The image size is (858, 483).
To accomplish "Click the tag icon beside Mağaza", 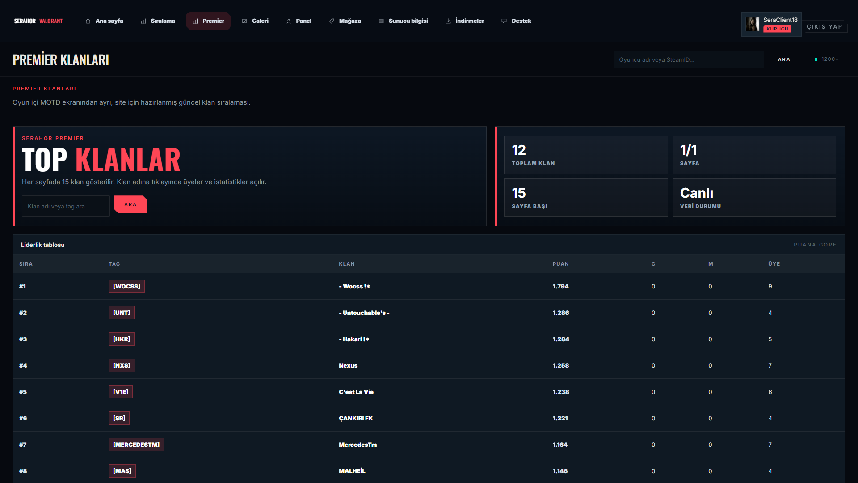I will coord(332,21).
